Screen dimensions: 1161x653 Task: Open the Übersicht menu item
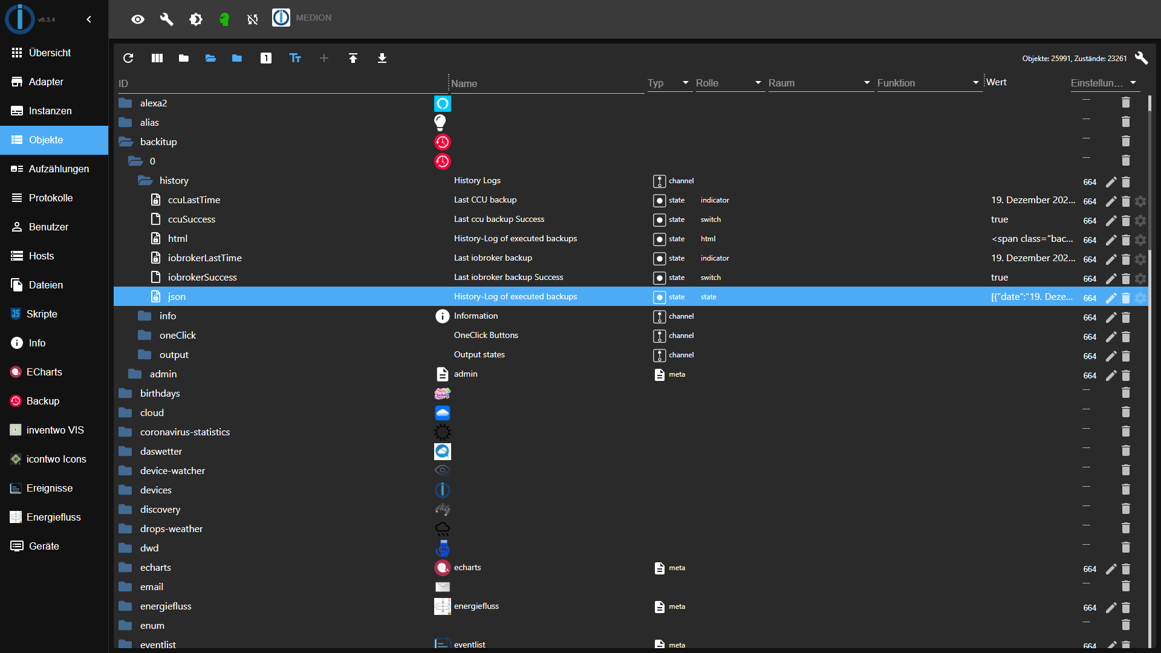[54, 53]
